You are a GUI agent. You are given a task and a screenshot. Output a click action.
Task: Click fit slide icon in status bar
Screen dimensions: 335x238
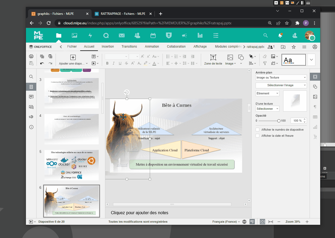coord(262,222)
